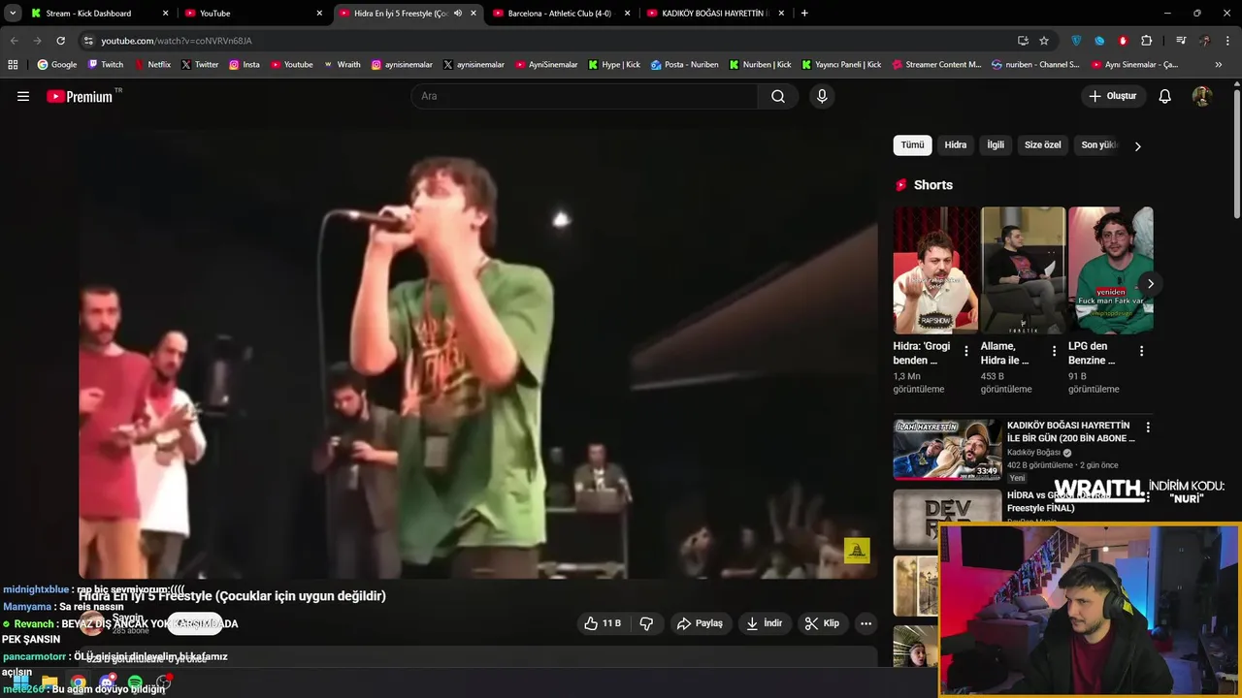This screenshot has height=698, width=1242.
Task: Open the Streamer Content M... bookmark
Action: [935, 64]
